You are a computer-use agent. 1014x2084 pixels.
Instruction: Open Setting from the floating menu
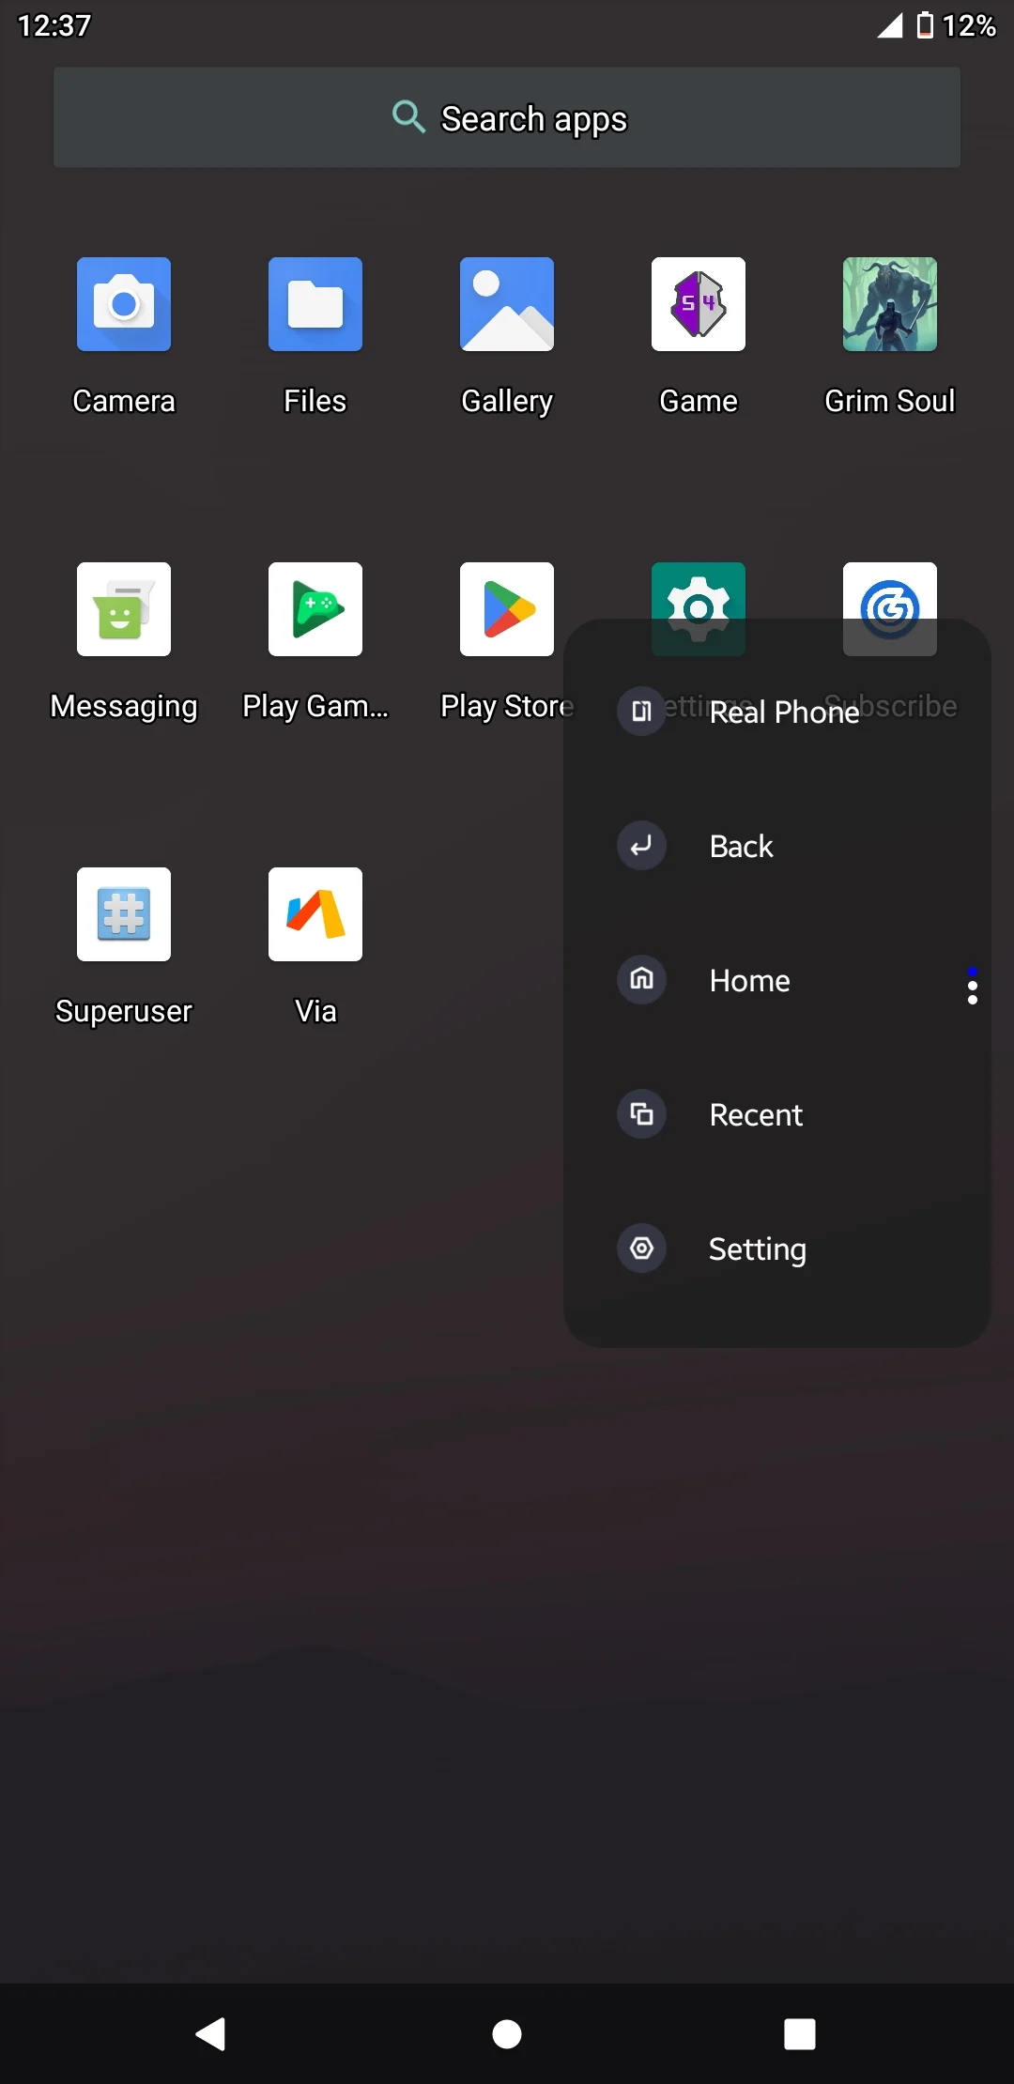coord(756,1249)
